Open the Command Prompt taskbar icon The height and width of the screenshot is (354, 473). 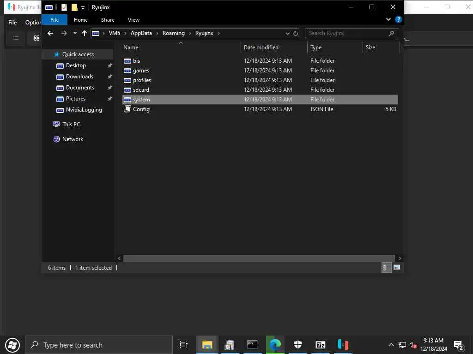(252, 345)
